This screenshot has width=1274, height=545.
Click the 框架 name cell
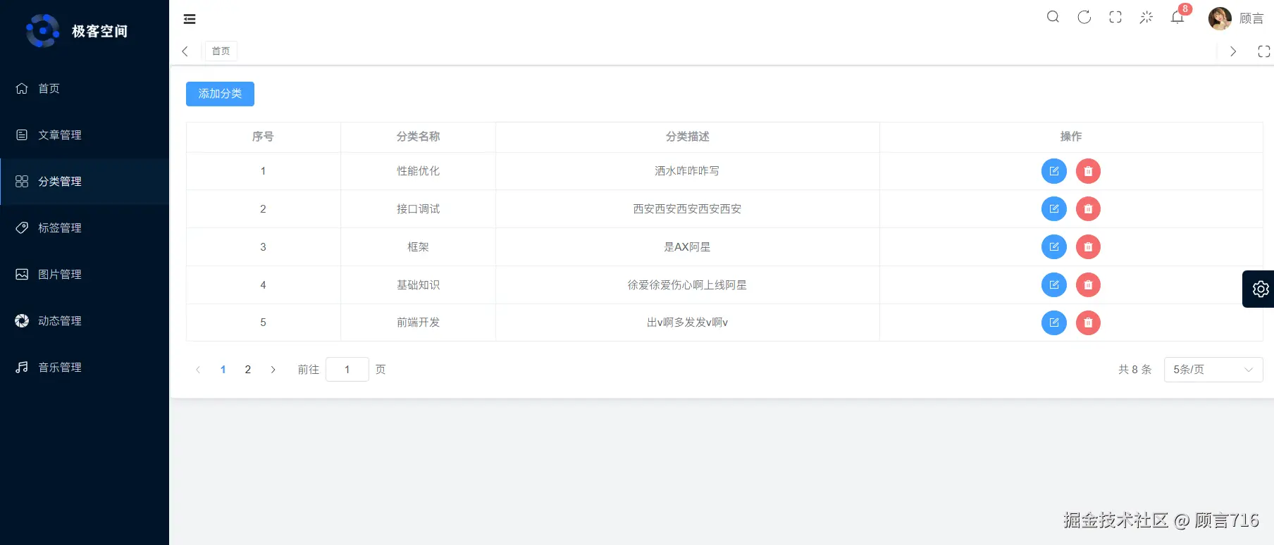point(419,247)
